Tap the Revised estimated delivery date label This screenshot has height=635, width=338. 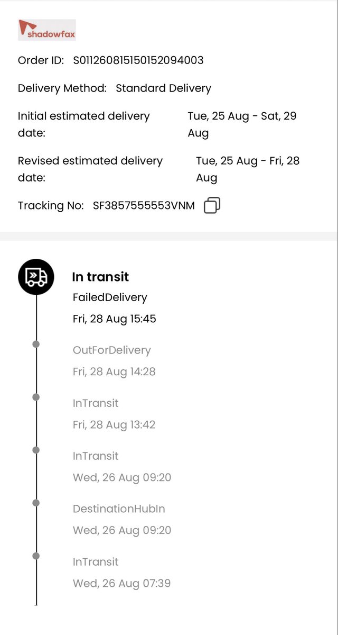90,169
